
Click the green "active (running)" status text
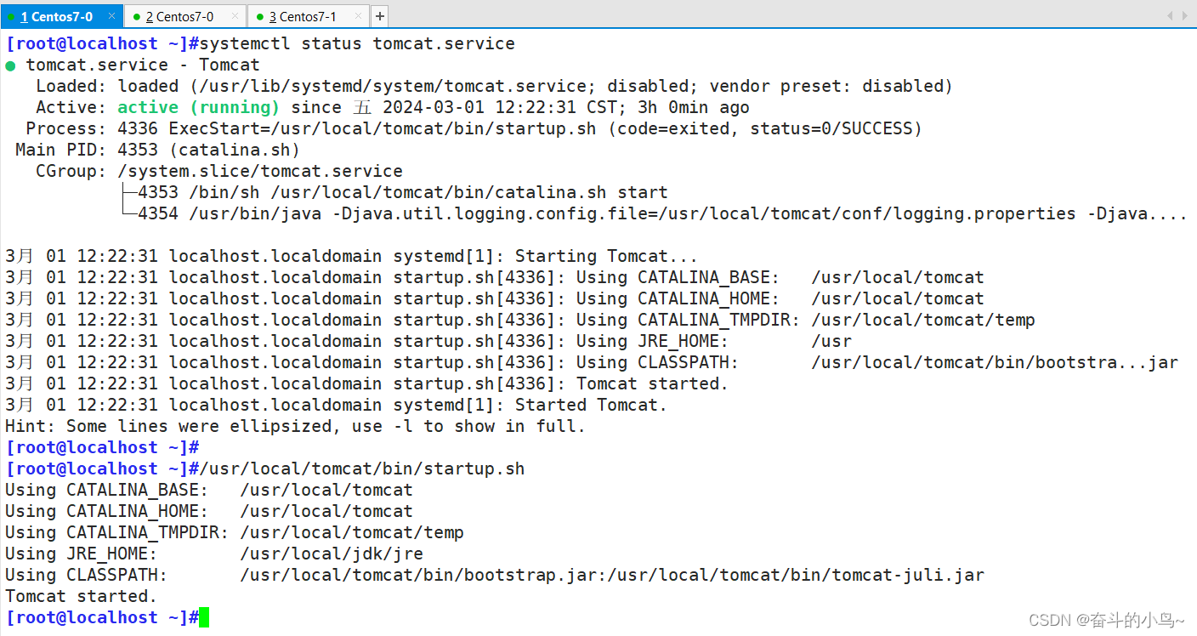pos(199,107)
